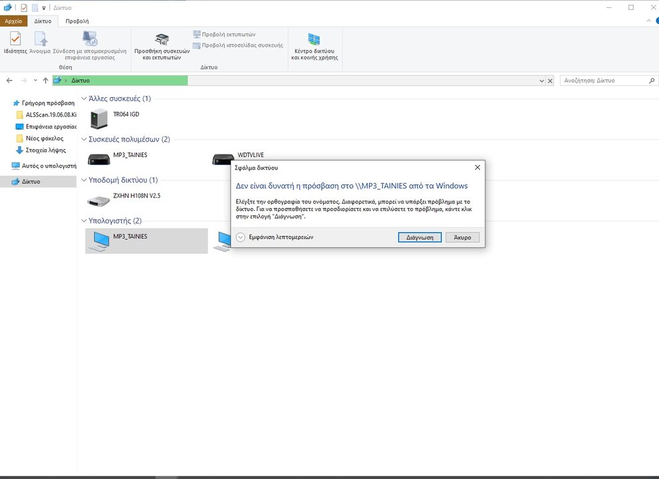Click quick access properties checkmark icon
The width and height of the screenshot is (659, 479).
(x=24, y=7)
